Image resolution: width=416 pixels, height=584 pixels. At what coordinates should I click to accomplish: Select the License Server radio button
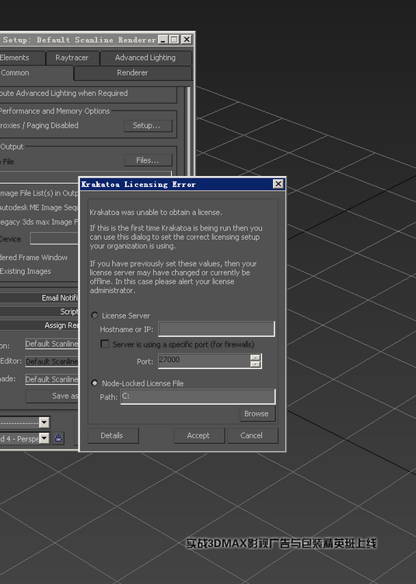click(94, 315)
